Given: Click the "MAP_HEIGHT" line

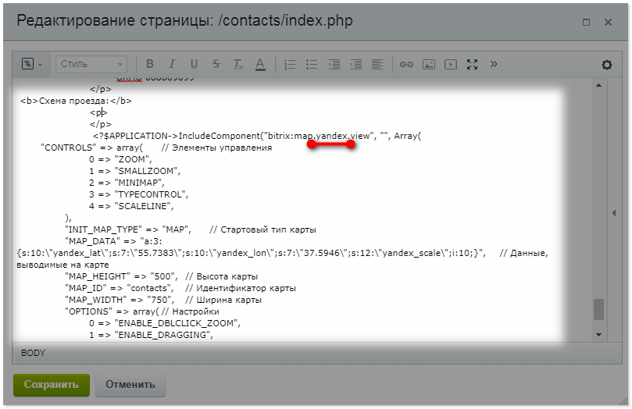Looking at the screenshot, I should click(161, 276).
